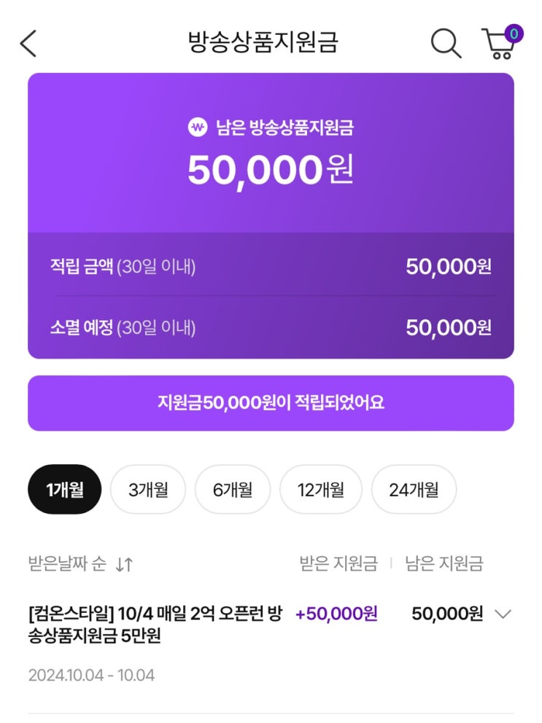Tap the back arrow icon

click(28, 44)
